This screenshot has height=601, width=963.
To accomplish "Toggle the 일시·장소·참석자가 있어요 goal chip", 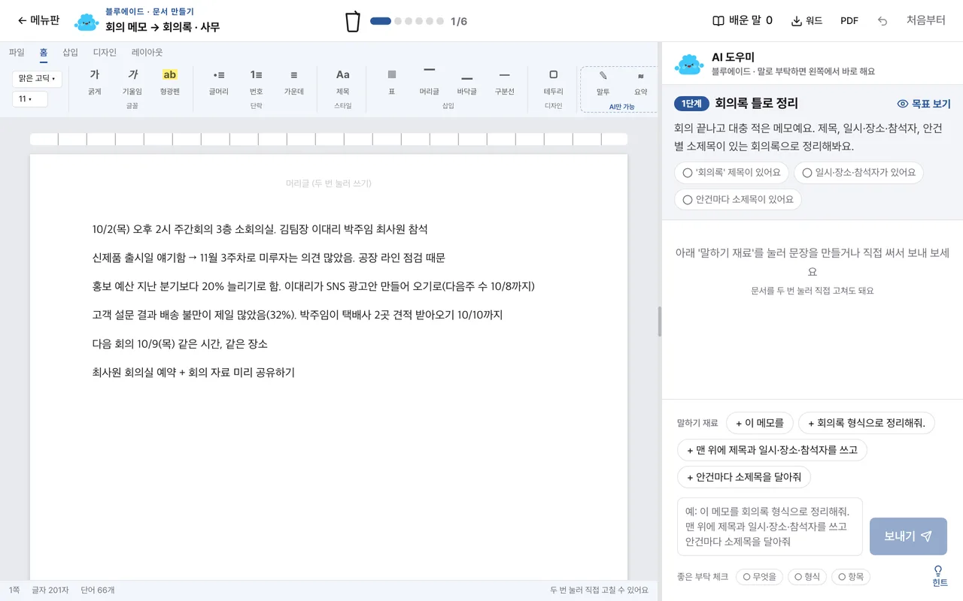I will click(x=858, y=173).
